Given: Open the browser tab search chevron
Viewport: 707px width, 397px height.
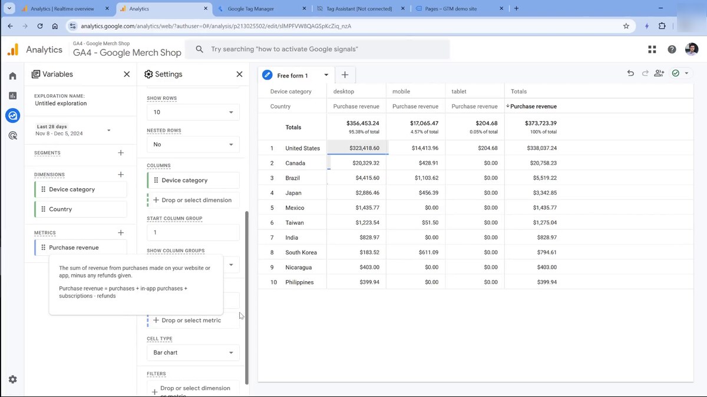Looking at the screenshot, I should point(9,9).
